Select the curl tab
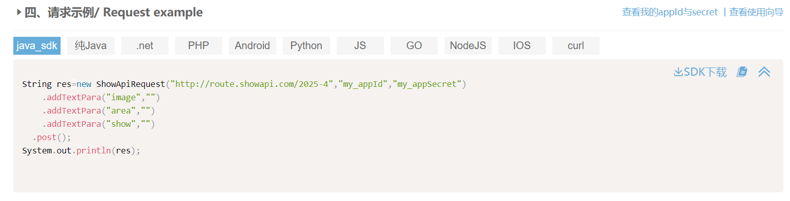The width and height of the screenshot is (790, 201). (576, 46)
